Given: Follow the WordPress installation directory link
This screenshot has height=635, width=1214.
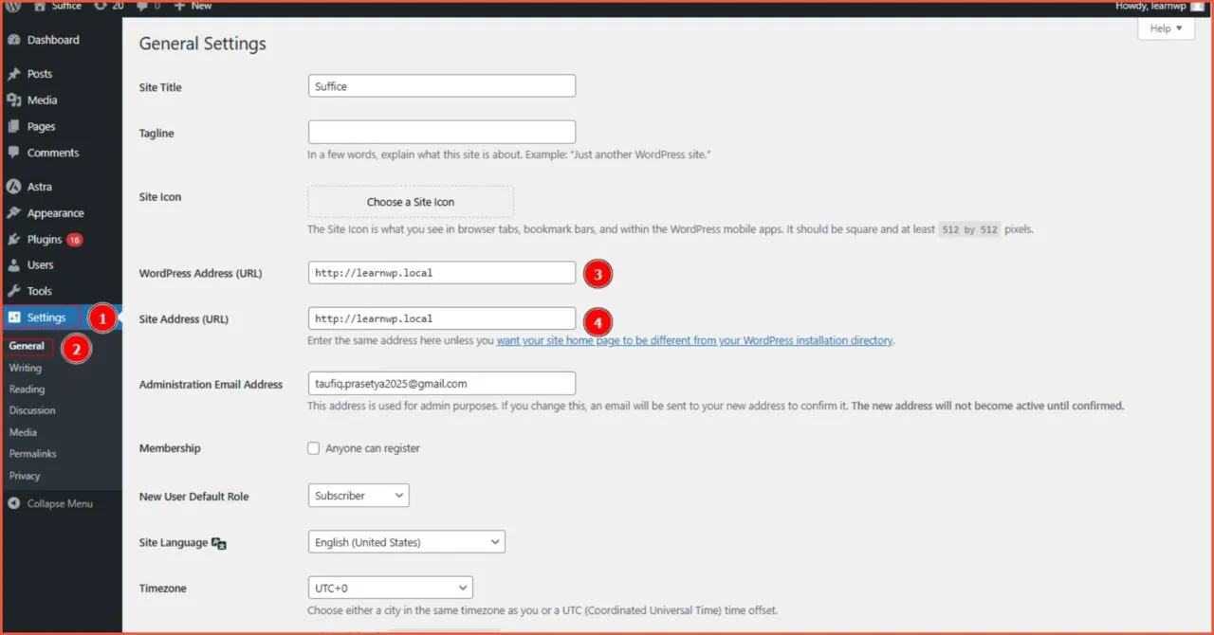Looking at the screenshot, I should pyautogui.click(x=806, y=340).
